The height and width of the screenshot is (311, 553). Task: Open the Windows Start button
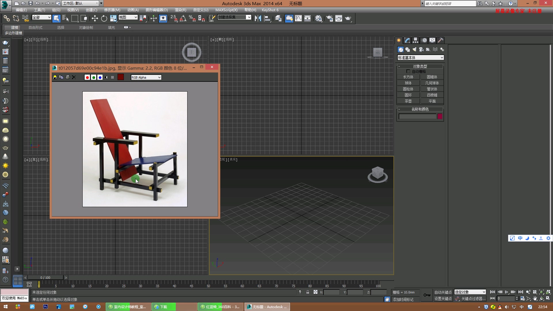5,307
